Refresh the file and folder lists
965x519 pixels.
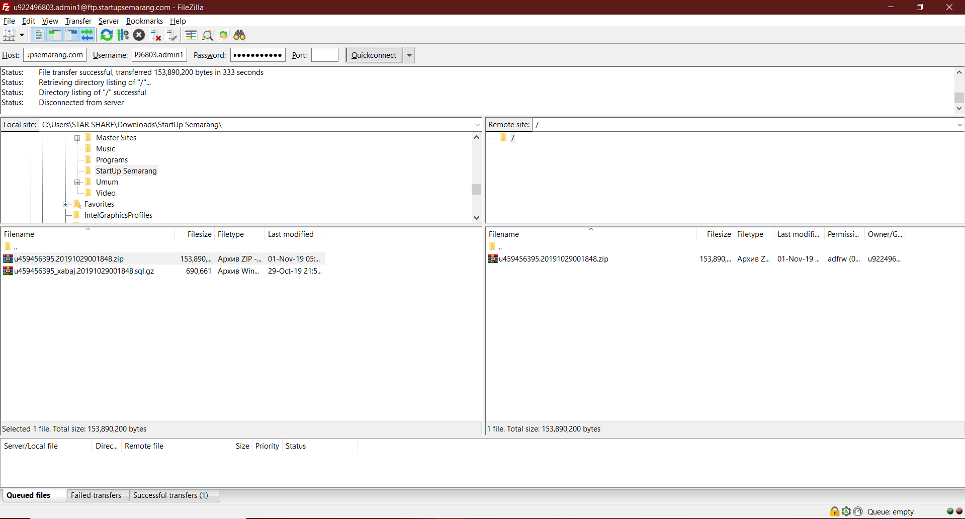pos(107,35)
